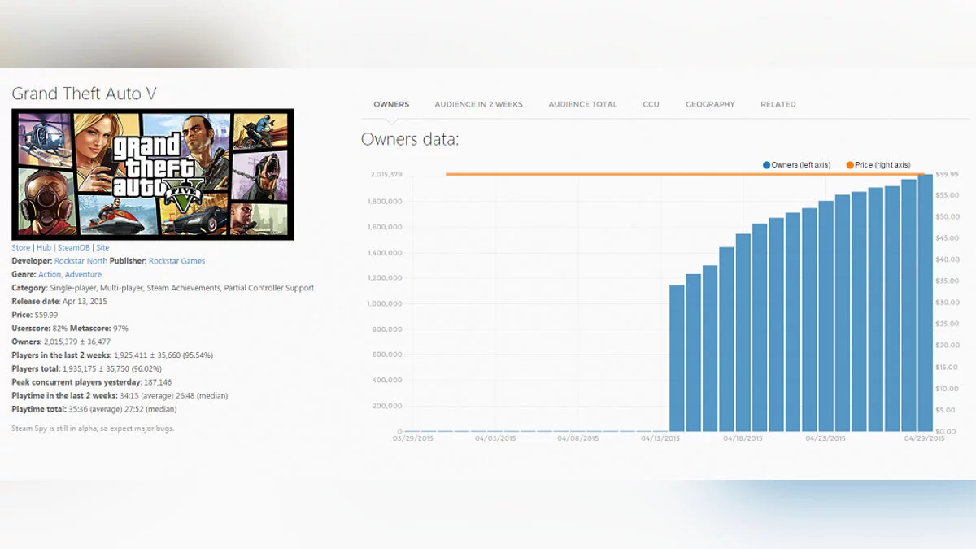Click the Players total value line

tap(87, 369)
